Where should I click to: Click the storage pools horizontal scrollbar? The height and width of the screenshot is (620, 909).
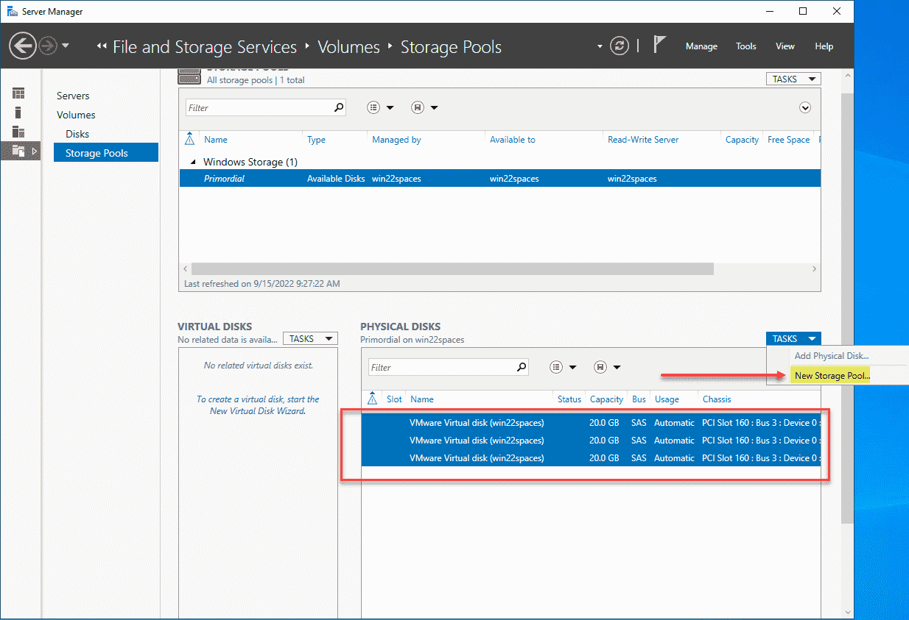tap(452, 269)
